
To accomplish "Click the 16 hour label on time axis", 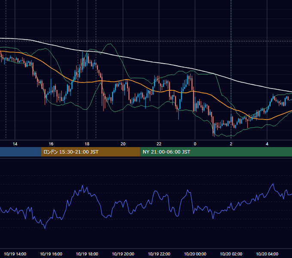I will coord(51,144).
